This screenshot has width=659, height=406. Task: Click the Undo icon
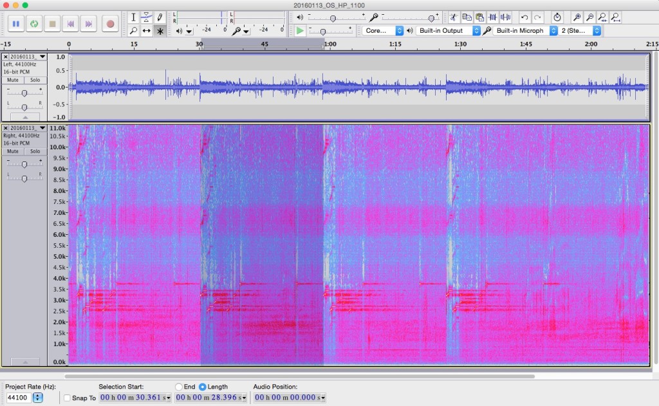point(524,17)
